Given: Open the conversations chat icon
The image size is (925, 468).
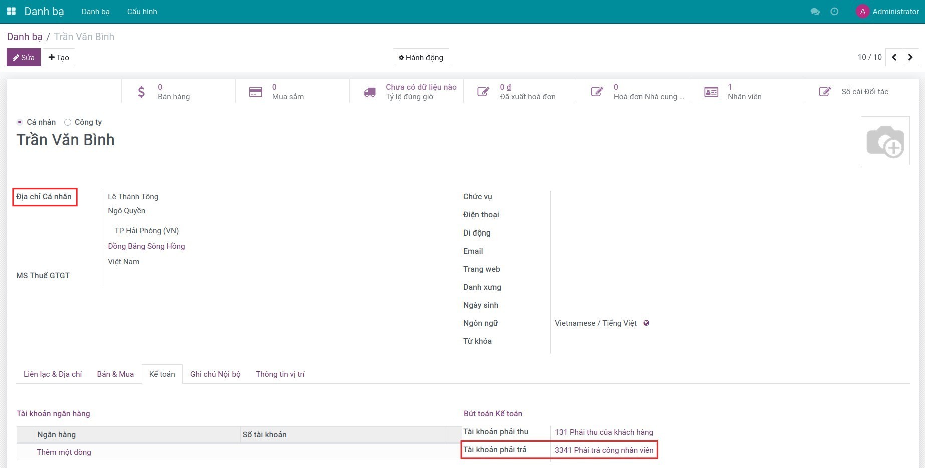Looking at the screenshot, I should tap(815, 12).
